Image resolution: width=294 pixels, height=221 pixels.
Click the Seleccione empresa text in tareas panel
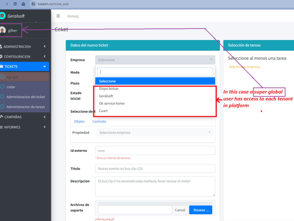(x=244, y=67)
